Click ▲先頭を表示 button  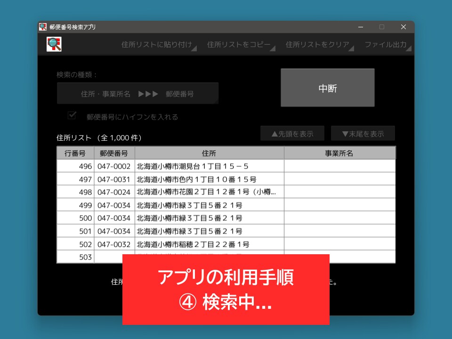click(x=292, y=133)
